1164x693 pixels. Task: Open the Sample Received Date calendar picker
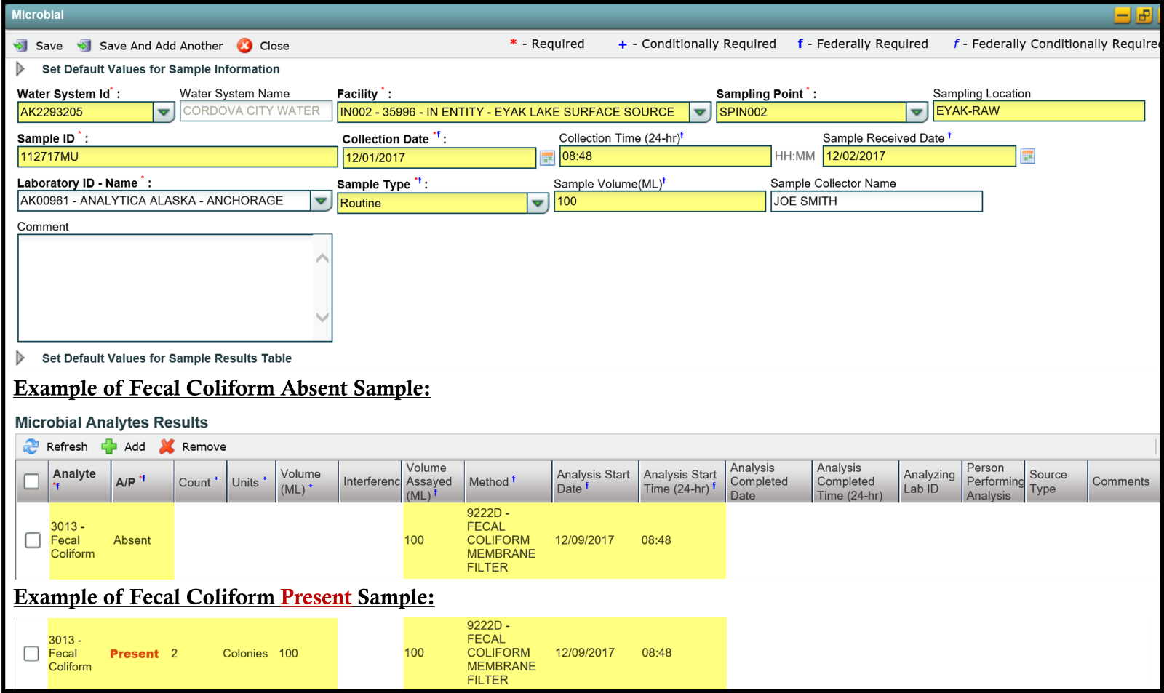[1027, 156]
